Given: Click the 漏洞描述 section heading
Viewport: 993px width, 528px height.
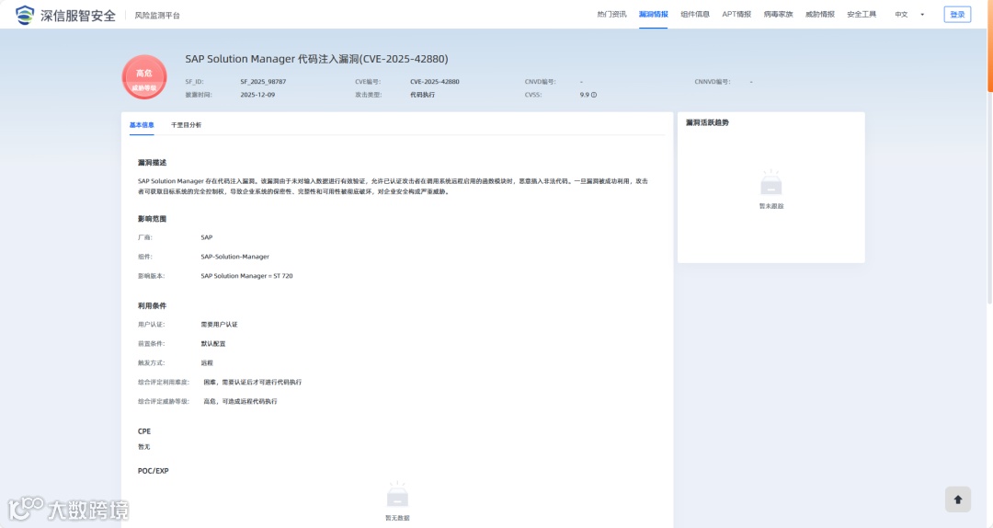Looking at the screenshot, I should click(152, 163).
